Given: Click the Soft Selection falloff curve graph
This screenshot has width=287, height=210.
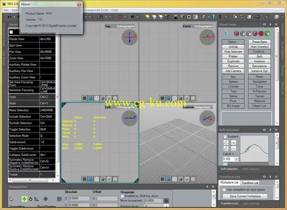Looking at the screenshot, I should [x=254, y=148].
